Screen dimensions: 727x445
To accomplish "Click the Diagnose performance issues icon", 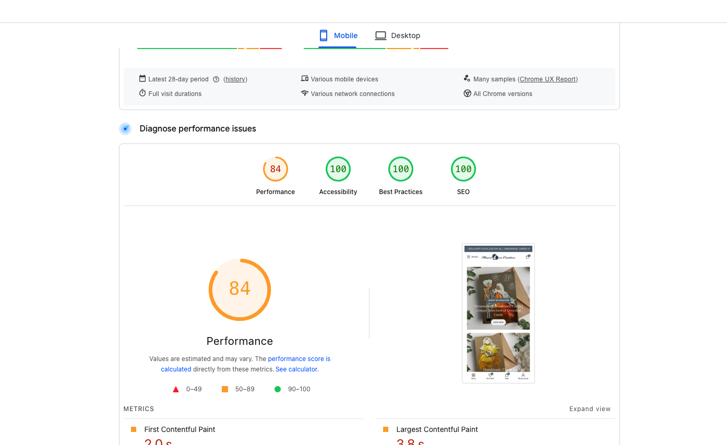I will point(125,129).
